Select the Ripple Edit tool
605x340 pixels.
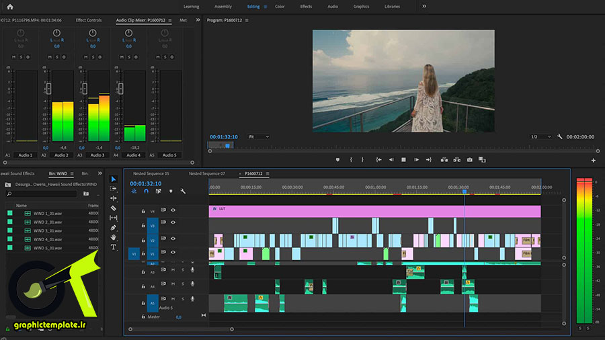click(114, 198)
